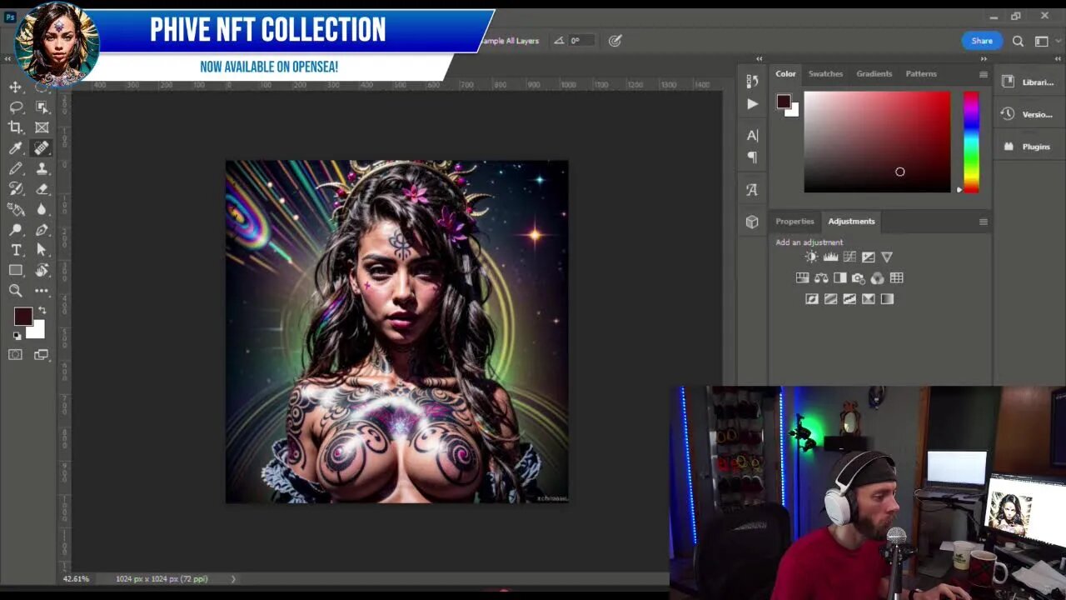The image size is (1066, 600).
Task: Open the Version History panel
Action: pos(1029,114)
